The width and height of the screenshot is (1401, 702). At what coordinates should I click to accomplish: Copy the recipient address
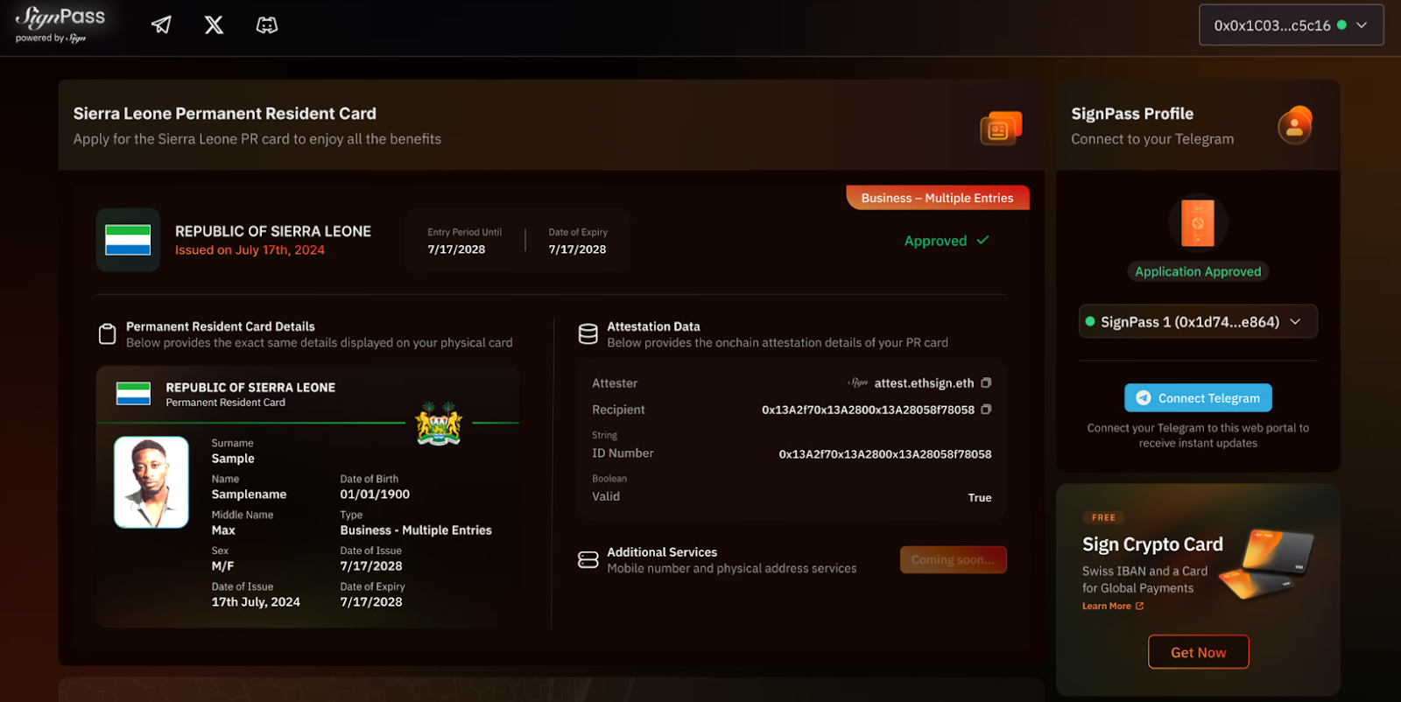click(986, 409)
